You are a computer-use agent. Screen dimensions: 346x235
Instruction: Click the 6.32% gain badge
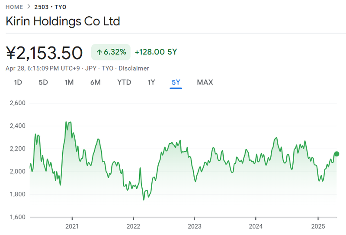111,52
